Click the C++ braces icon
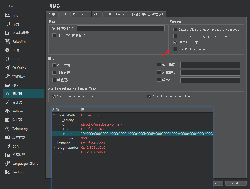 click(x=8, y=59)
